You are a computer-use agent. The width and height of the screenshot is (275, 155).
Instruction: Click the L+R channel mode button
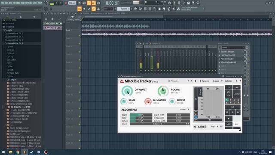(237, 87)
